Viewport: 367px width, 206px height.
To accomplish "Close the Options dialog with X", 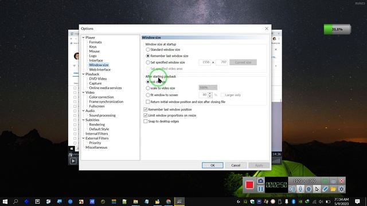I will 267,29.
